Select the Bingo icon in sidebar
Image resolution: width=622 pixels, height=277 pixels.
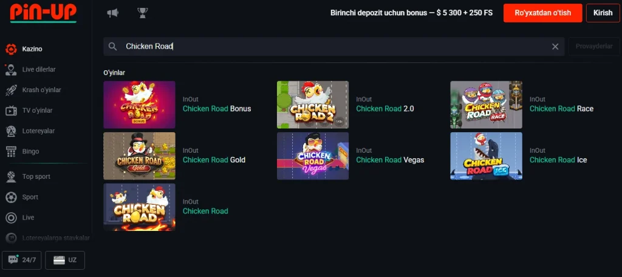[x=11, y=152]
